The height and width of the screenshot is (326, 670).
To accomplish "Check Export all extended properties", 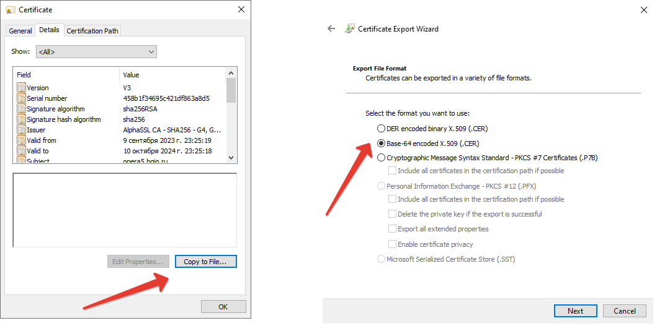I will (392, 229).
